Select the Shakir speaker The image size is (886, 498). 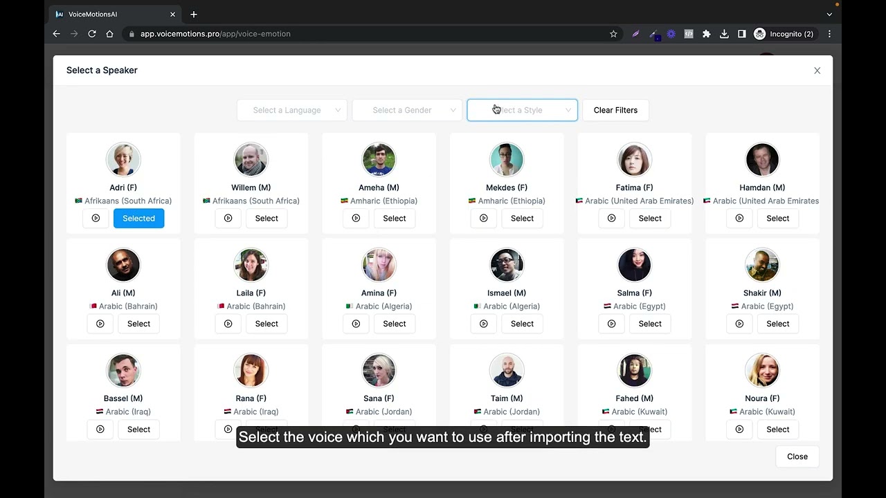778,324
